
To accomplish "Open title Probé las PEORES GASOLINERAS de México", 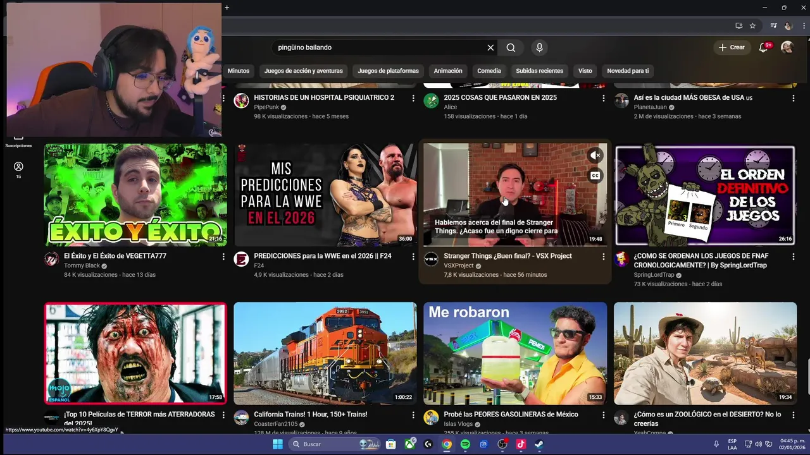I will pos(511,415).
